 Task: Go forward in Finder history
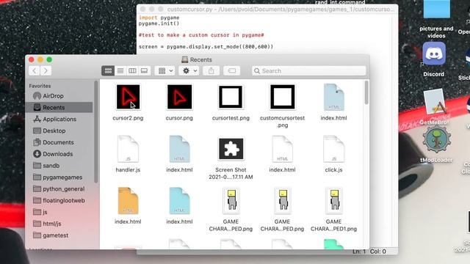(x=46, y=71)
